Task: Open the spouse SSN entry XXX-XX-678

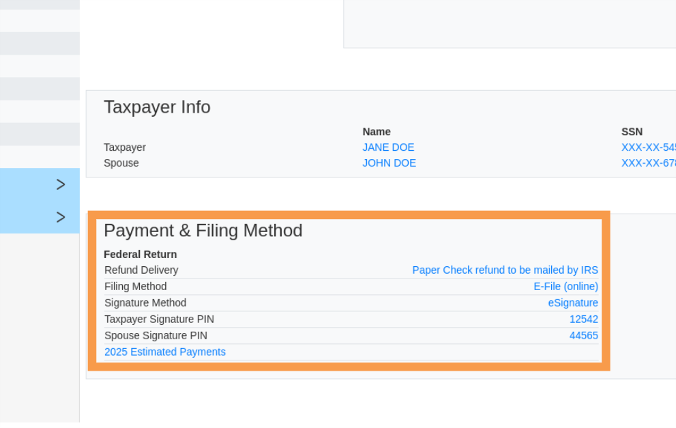Action: point(645,162)
